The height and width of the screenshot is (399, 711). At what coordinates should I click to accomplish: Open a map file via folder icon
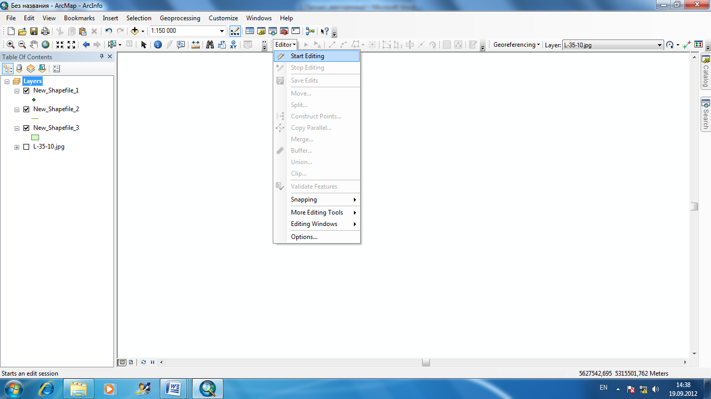coord(22,31)
